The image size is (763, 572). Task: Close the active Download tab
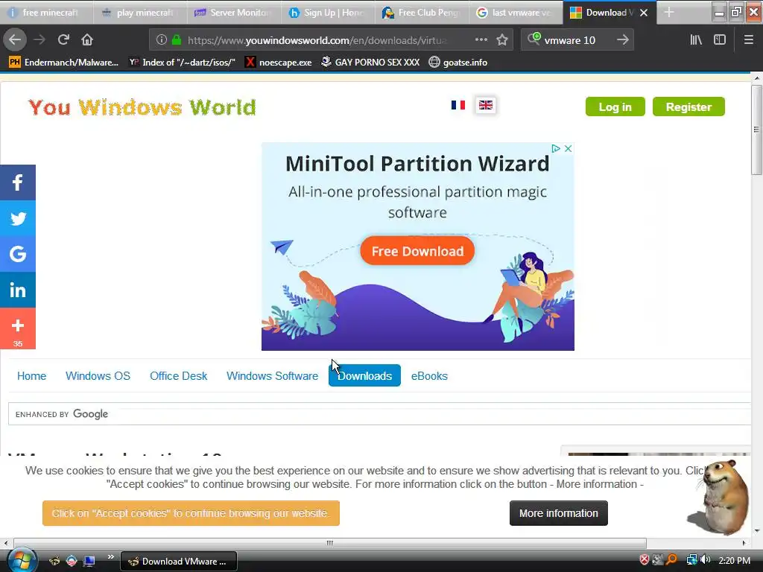[x=644, y=13]
